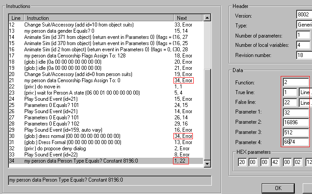Click the OK button
This screenshot has height=194, width=312.
coord(278,188)
